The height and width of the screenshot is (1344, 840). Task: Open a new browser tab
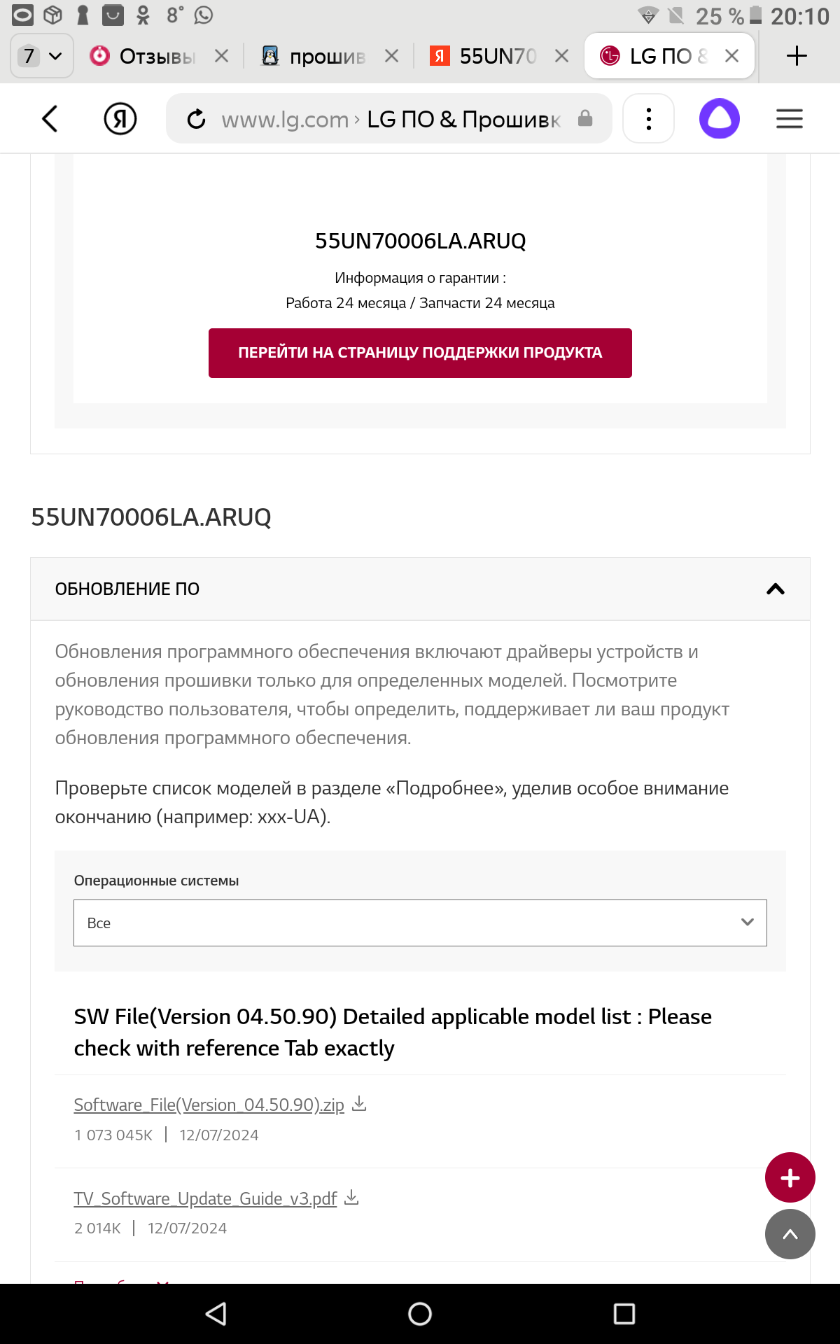(x=797, y=56)
